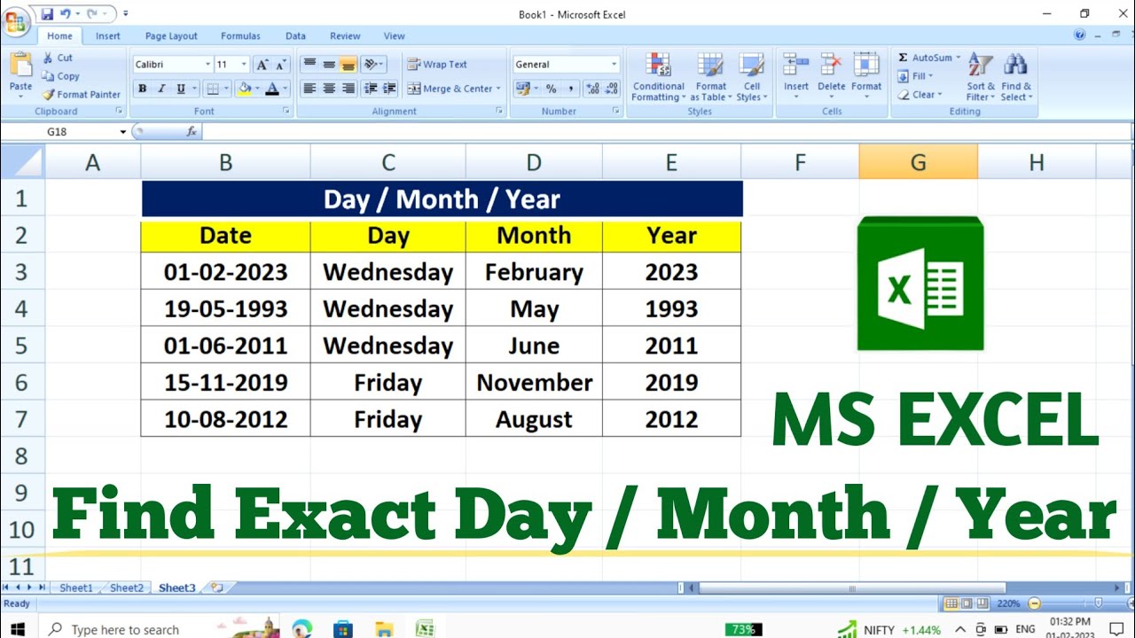Click the Delete cells button

click(831, 75)
